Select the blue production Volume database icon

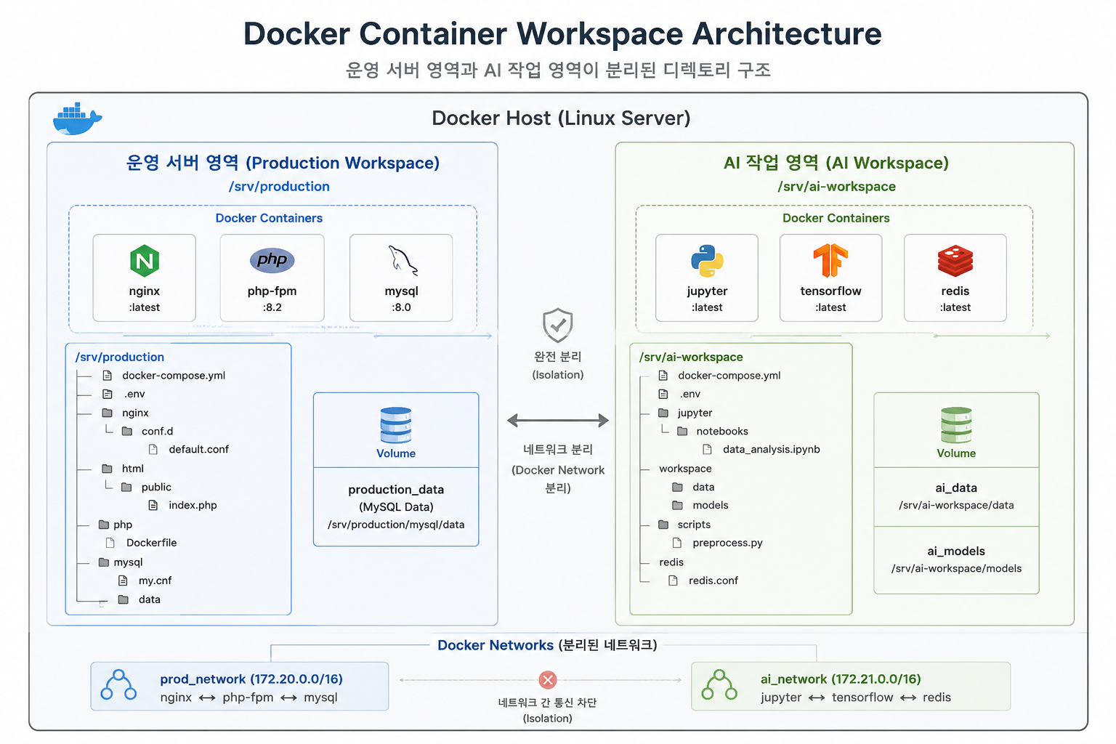click(x=396, y=425)
